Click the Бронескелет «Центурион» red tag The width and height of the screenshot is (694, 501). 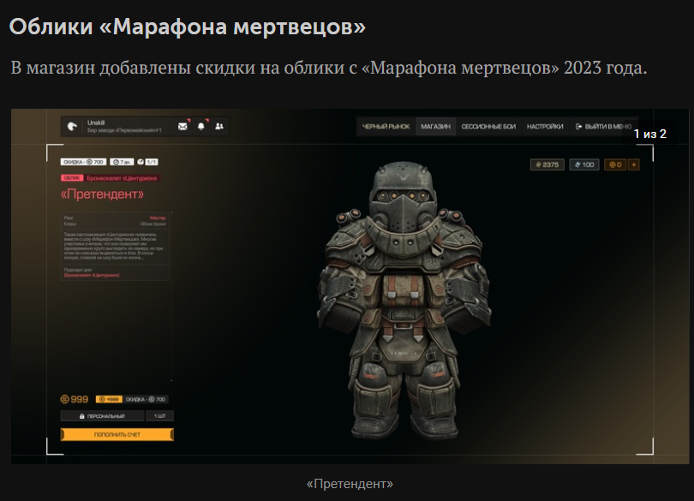(123, 178)
